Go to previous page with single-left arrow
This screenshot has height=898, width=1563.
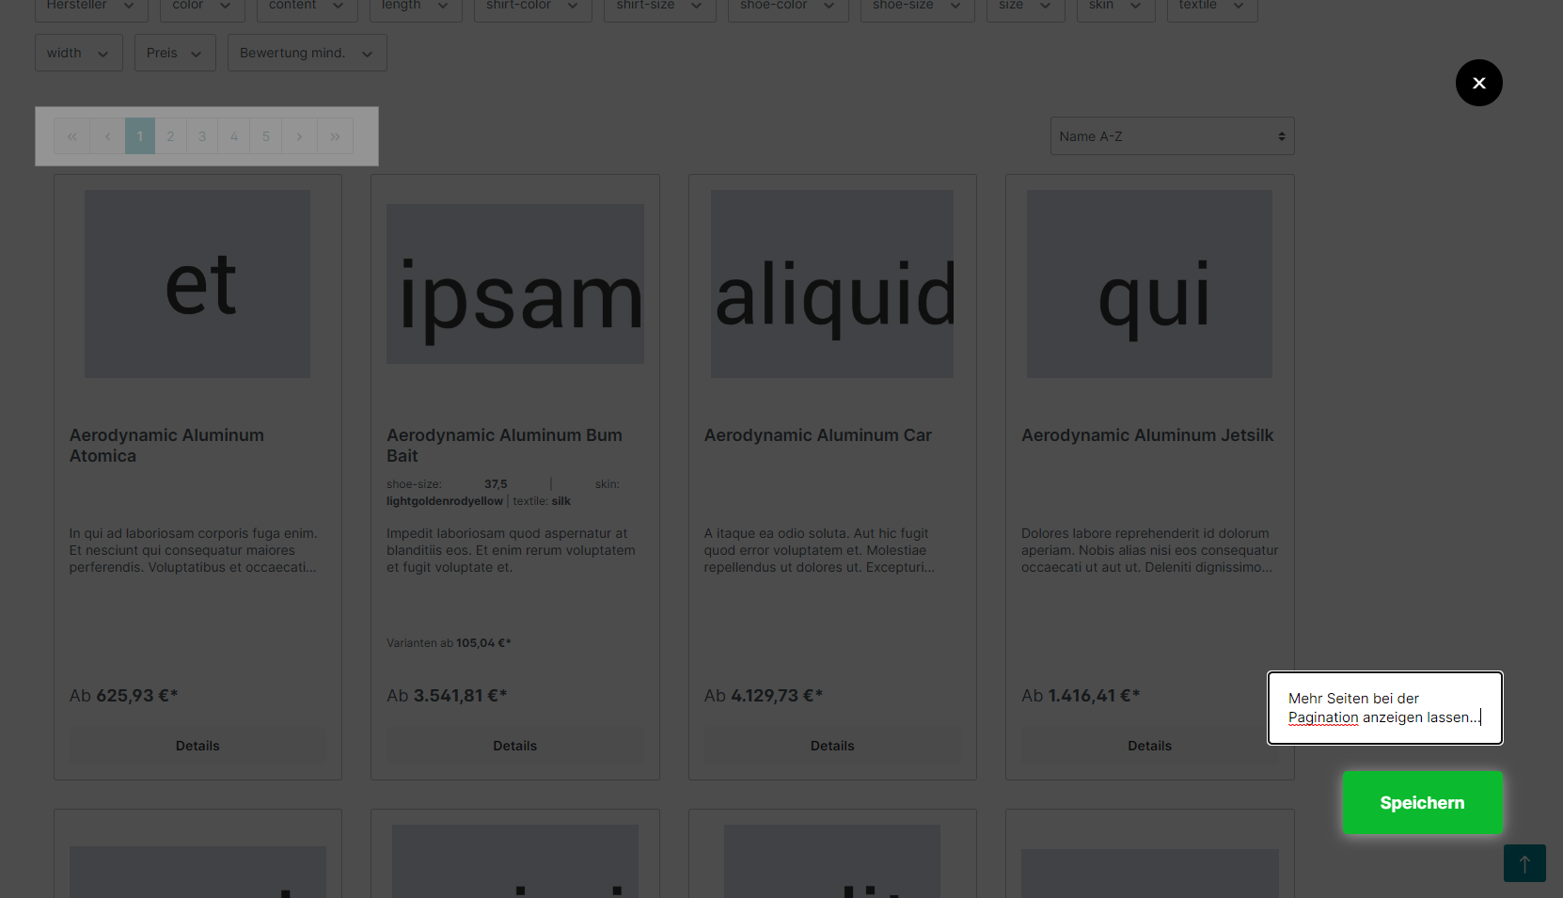(107, 136)
